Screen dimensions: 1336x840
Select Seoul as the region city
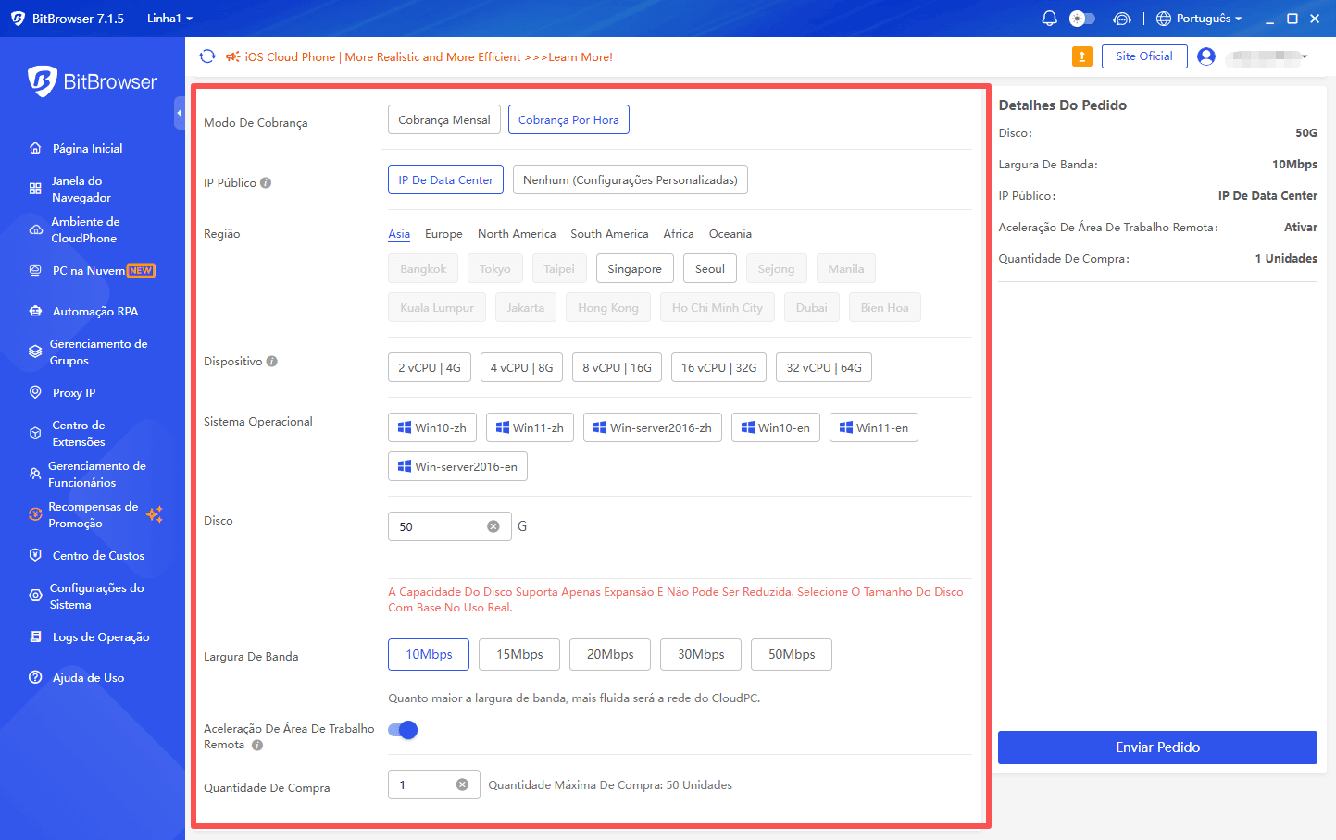[x=710, y=268]
